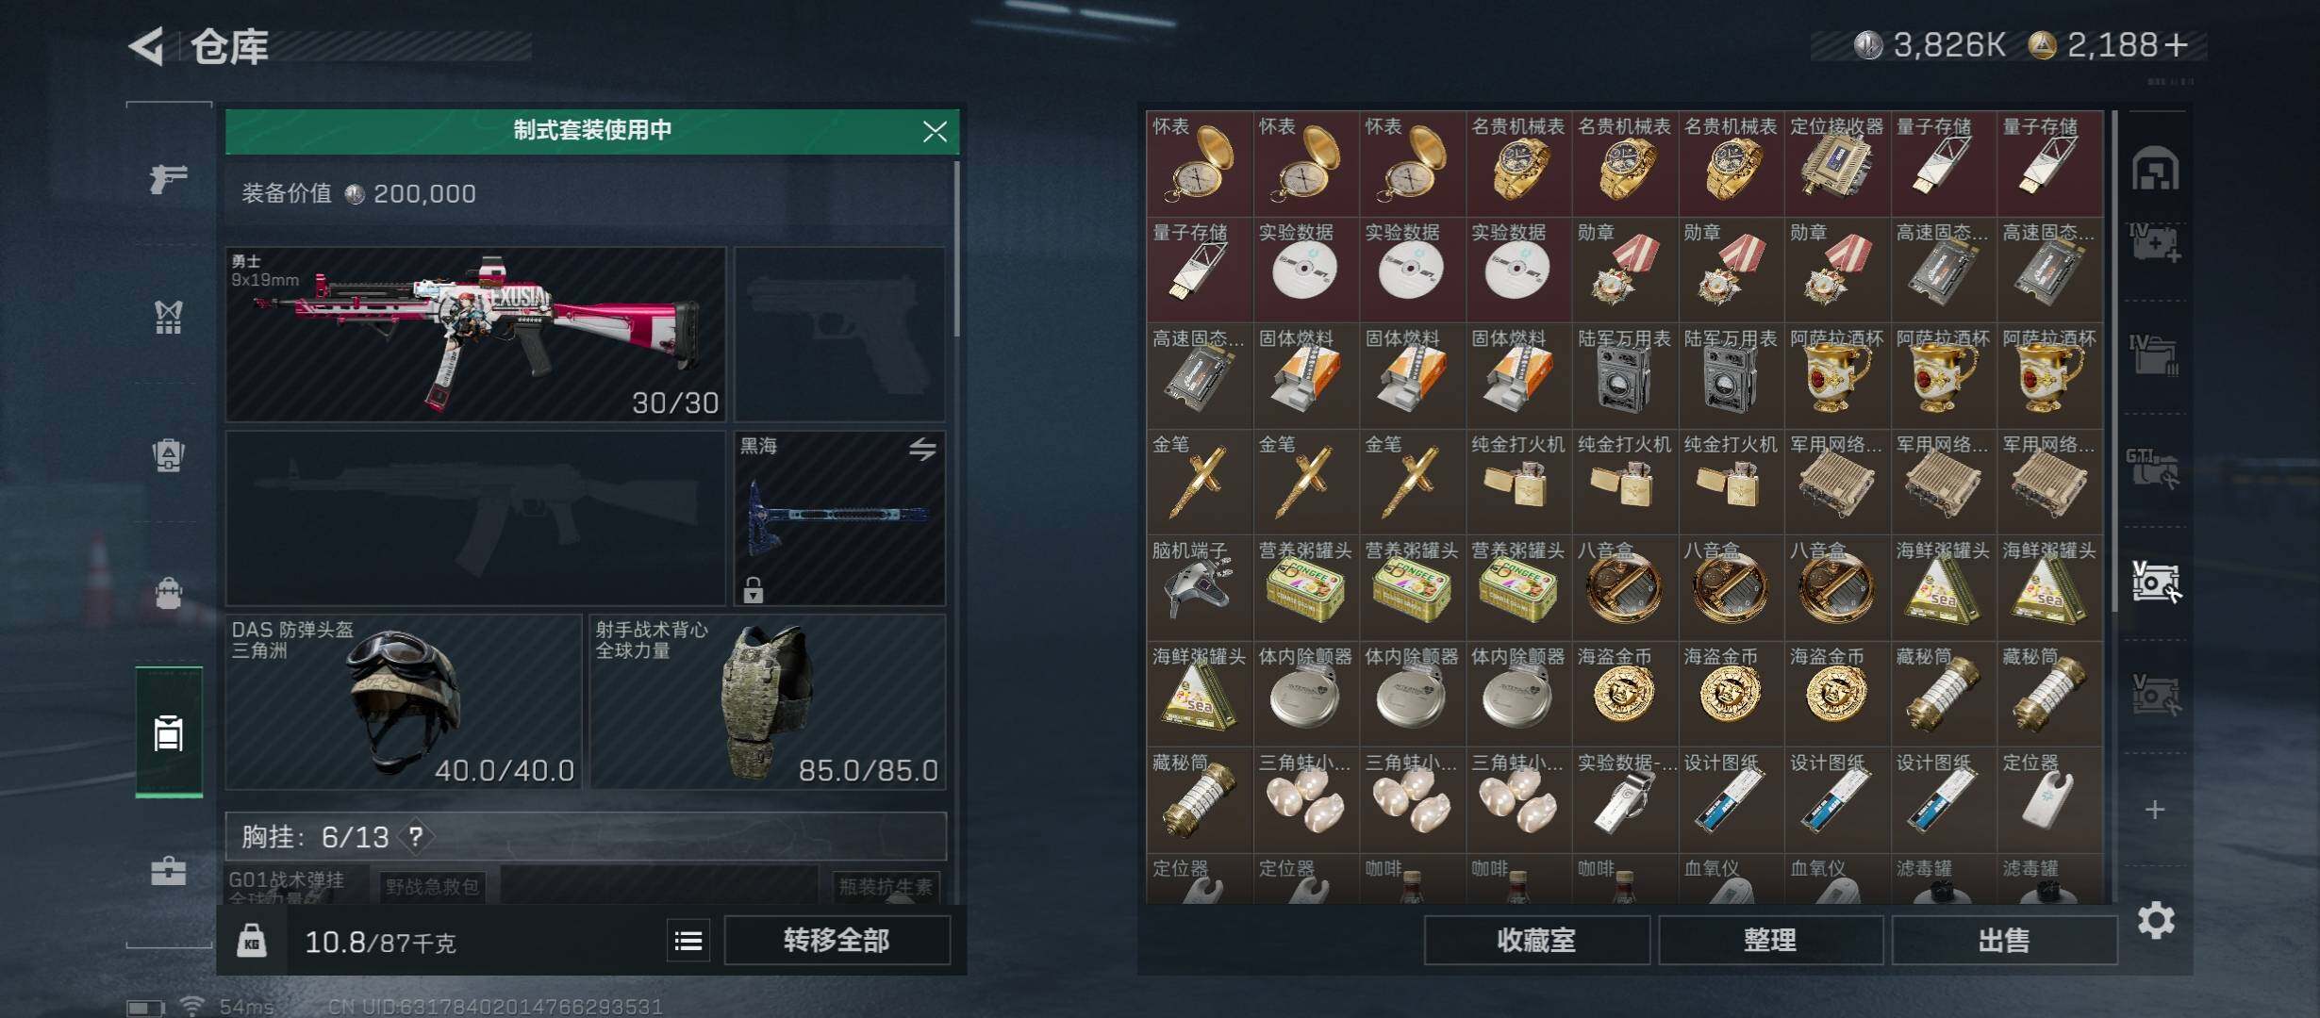The width and height of the screenshot is (2320, 1018).
Task: Select the clipboard loadout sidebar tab
Action: click(x=169, y=731)
